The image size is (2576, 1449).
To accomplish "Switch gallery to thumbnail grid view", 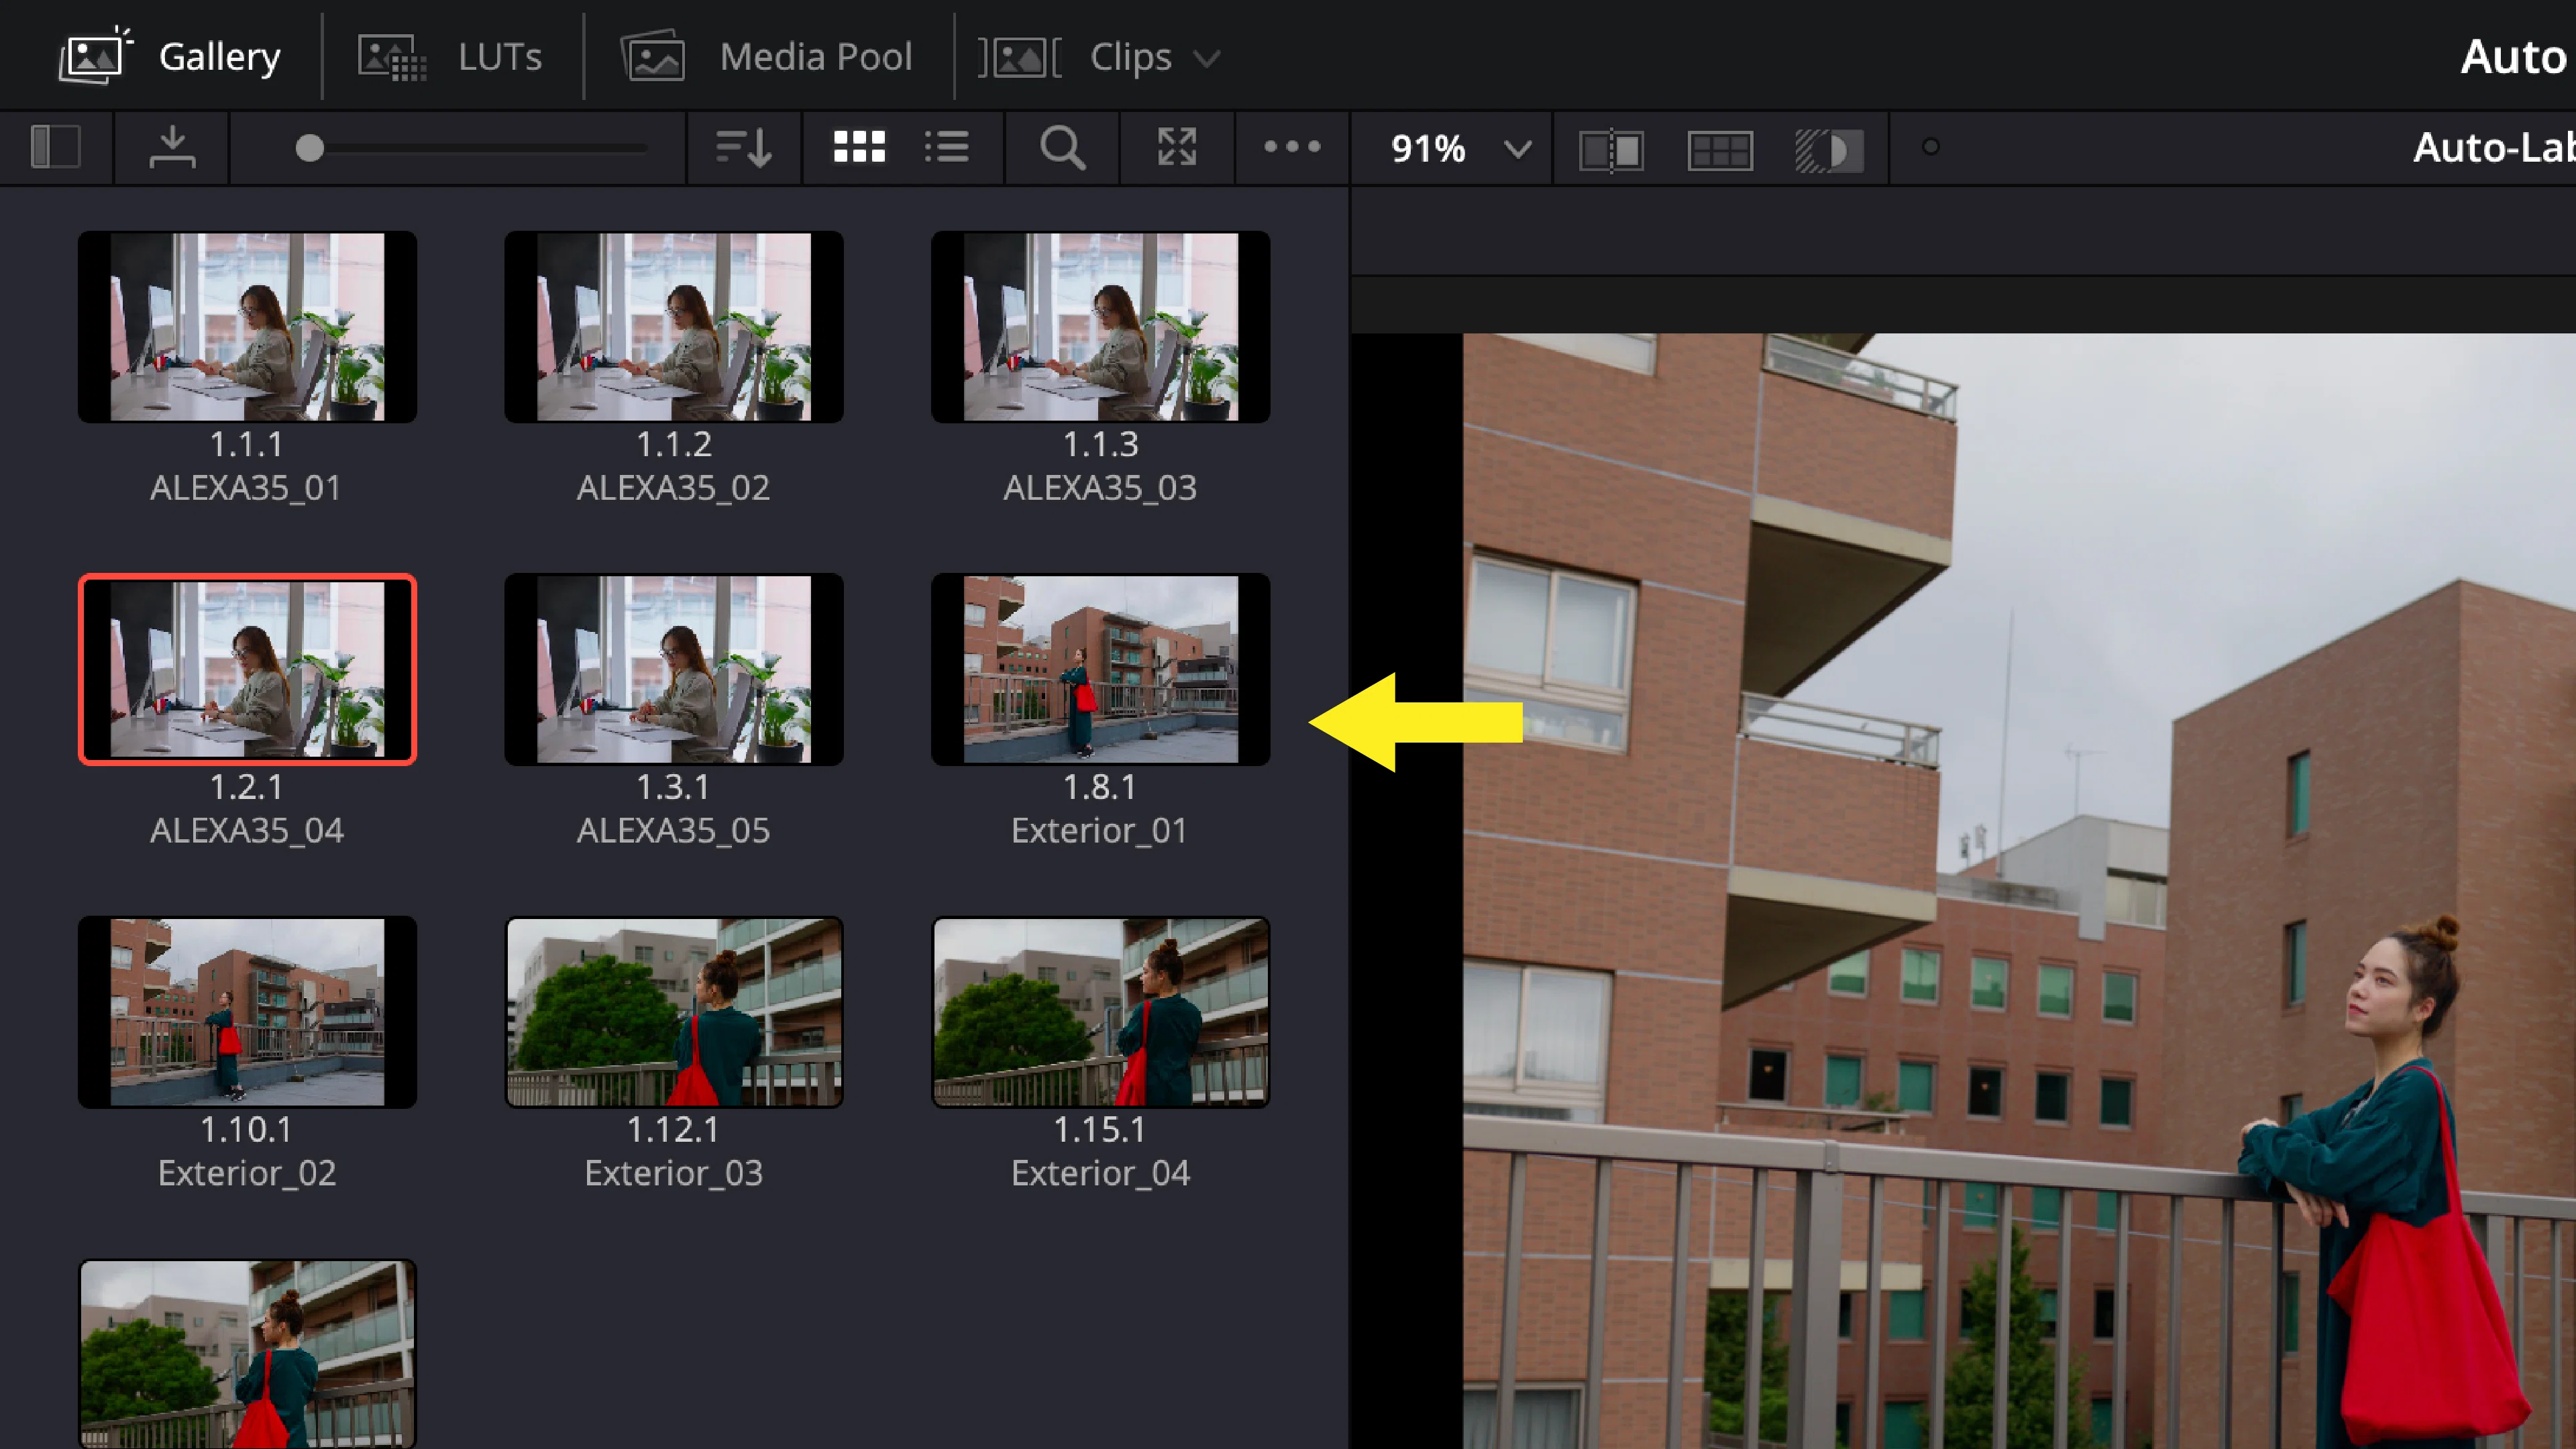I will (859, 147).
